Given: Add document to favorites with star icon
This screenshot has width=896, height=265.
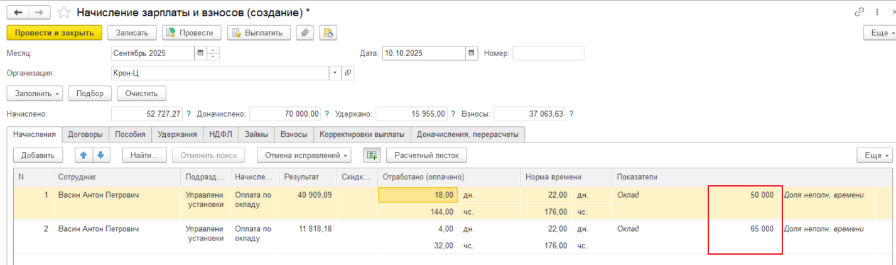Looking at the screenshot, I should 63,13.
